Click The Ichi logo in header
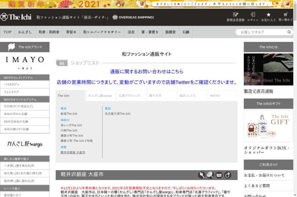Image resolution: width=297 pixels, height=197 pixels. click(16, 17)
